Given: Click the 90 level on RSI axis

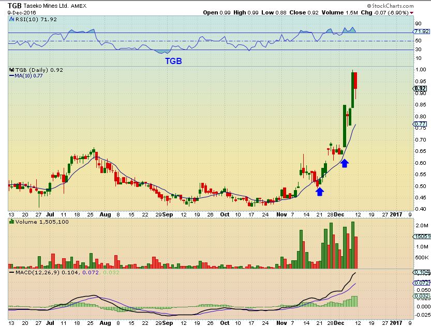Looking at the screenshot, I should pos(418,24).
